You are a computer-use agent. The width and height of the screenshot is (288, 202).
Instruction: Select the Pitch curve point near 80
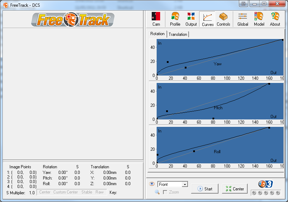point(213,118)
